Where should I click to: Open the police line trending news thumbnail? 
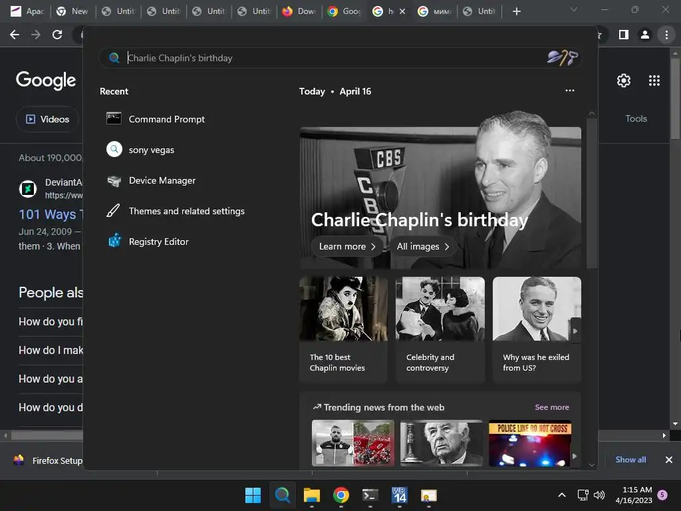click(530, 443)
